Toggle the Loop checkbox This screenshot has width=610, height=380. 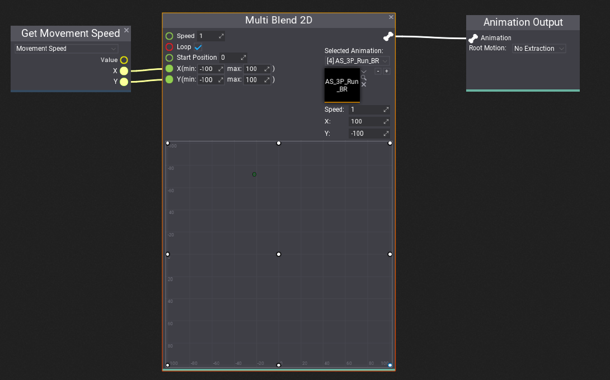click(x=198, y=47)
